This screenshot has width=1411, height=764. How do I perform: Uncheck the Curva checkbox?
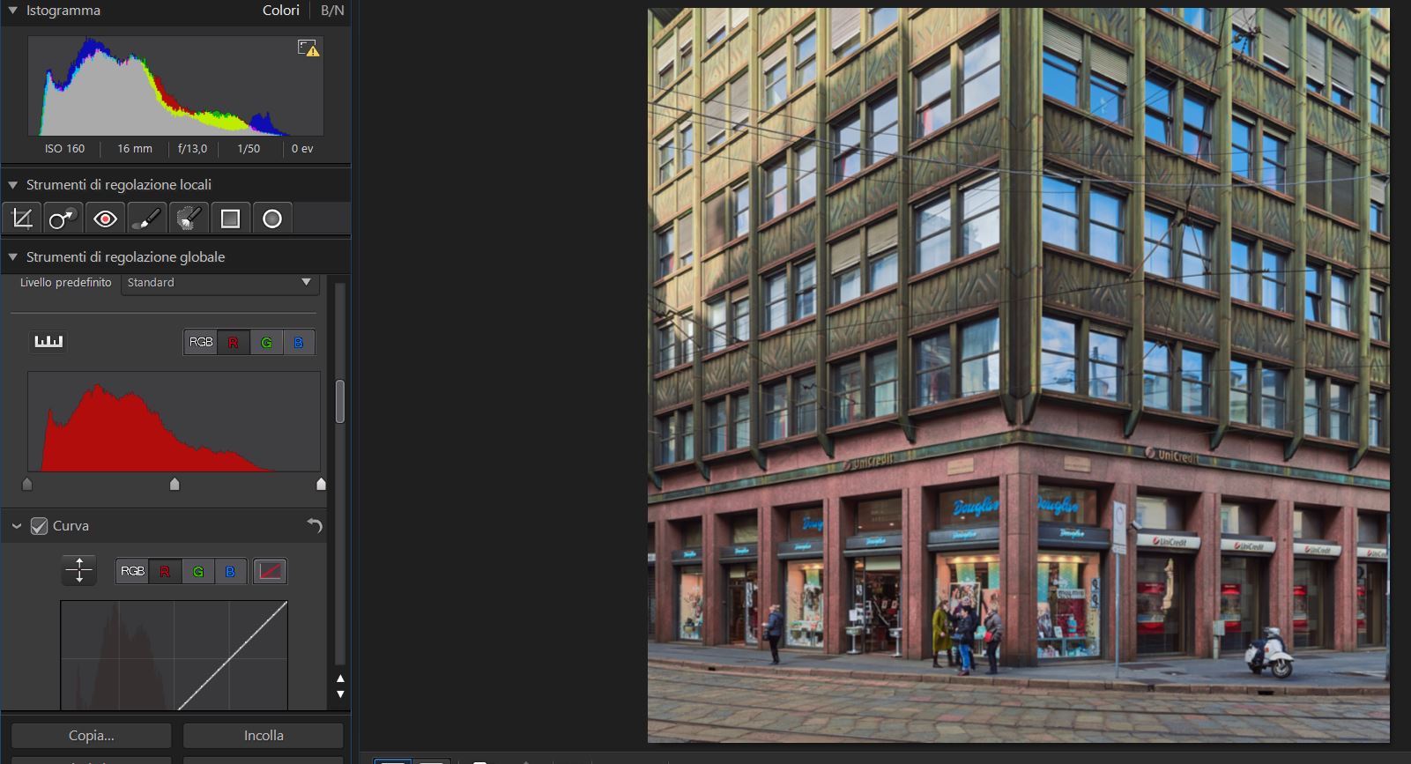39,526
